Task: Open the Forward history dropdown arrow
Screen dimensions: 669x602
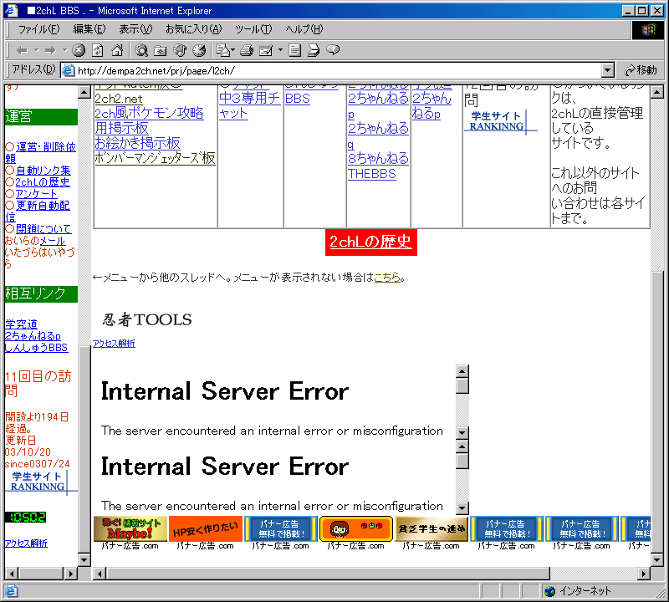Action: click(x=65, y=50)
